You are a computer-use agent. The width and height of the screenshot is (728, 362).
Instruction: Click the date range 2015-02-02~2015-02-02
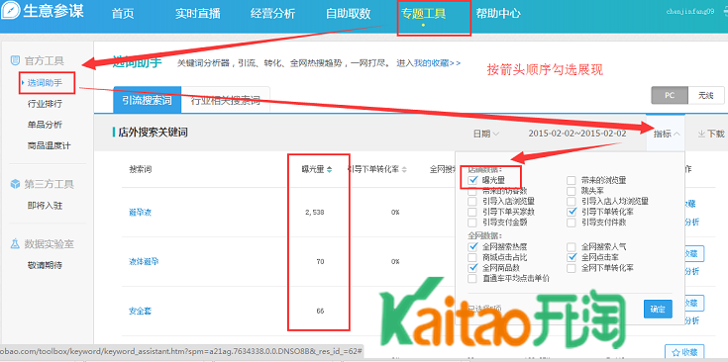(577, 134)
